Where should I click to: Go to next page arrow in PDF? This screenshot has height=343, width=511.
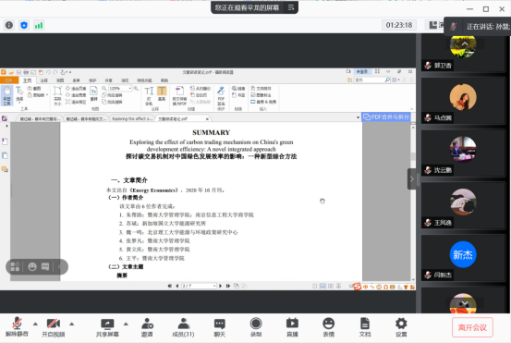(x=221, y=286)
